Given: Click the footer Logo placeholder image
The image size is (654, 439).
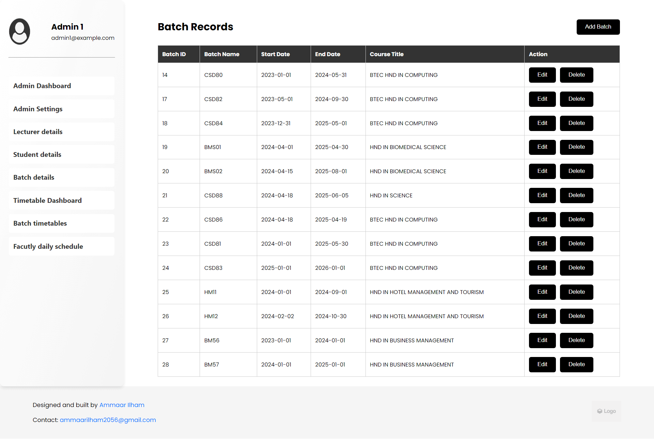Looking at the screenshot, I should pos(606,411).
